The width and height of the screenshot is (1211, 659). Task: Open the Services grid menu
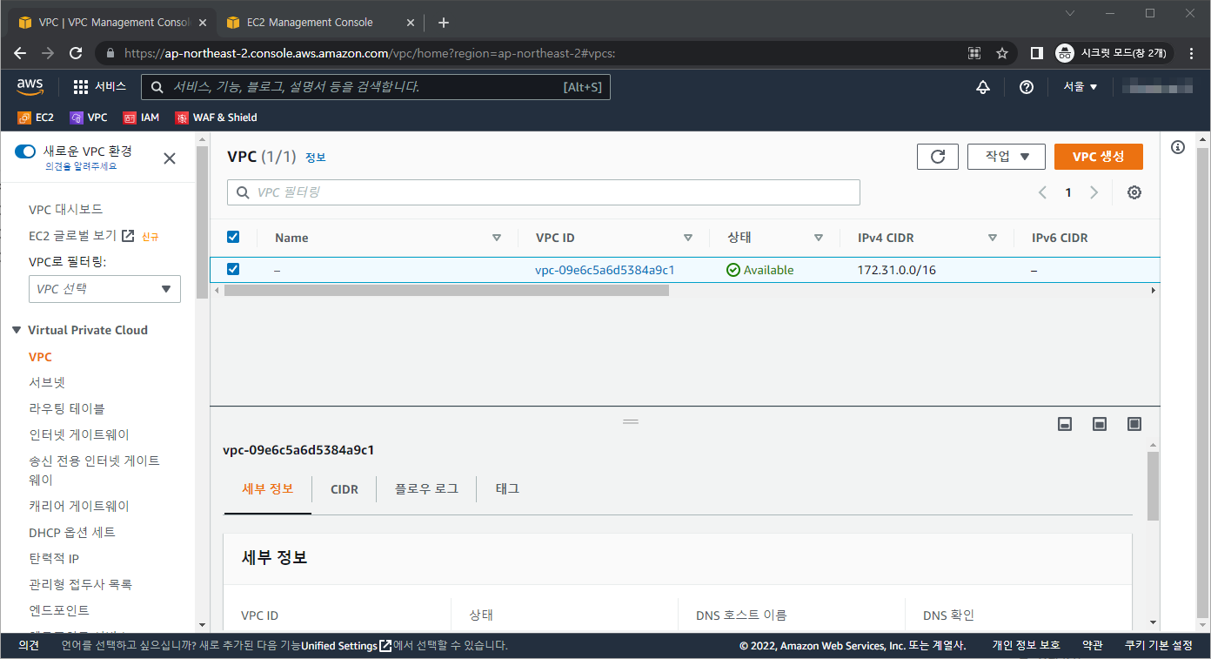coord(99,86)
